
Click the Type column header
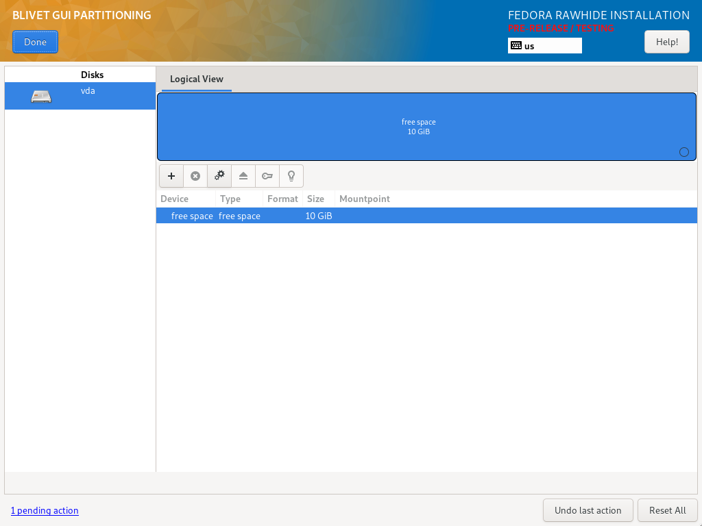coord(239,199)
